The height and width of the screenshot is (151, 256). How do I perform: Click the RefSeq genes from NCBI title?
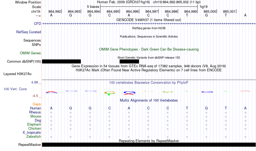pyautogui.click(x=149, y=28)
